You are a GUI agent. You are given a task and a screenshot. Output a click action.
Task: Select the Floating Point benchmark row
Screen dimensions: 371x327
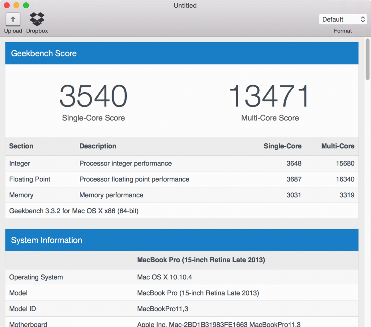182,179
